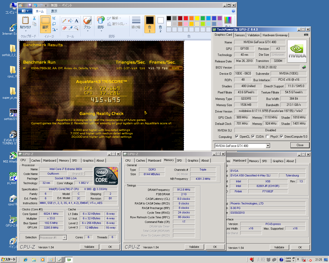329x263 pixels.
Task: Toggle the CUDA checkbox in GPU-Z
Action: click(253, 137)
